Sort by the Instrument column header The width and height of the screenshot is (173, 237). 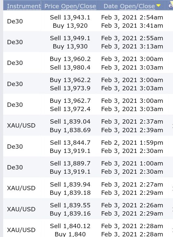tap(24, 6)
